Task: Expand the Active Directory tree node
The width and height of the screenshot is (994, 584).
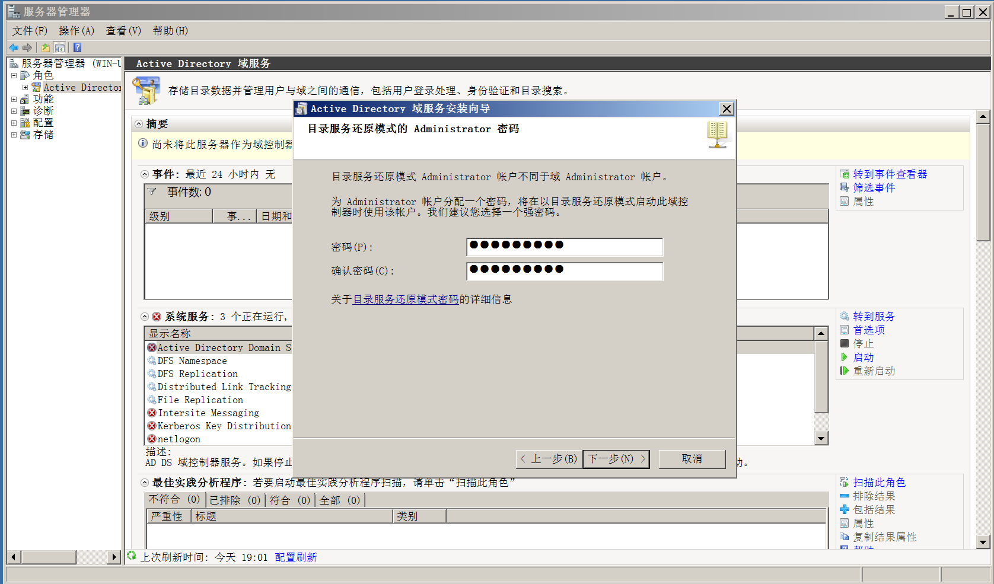Action: click(26, 87)
